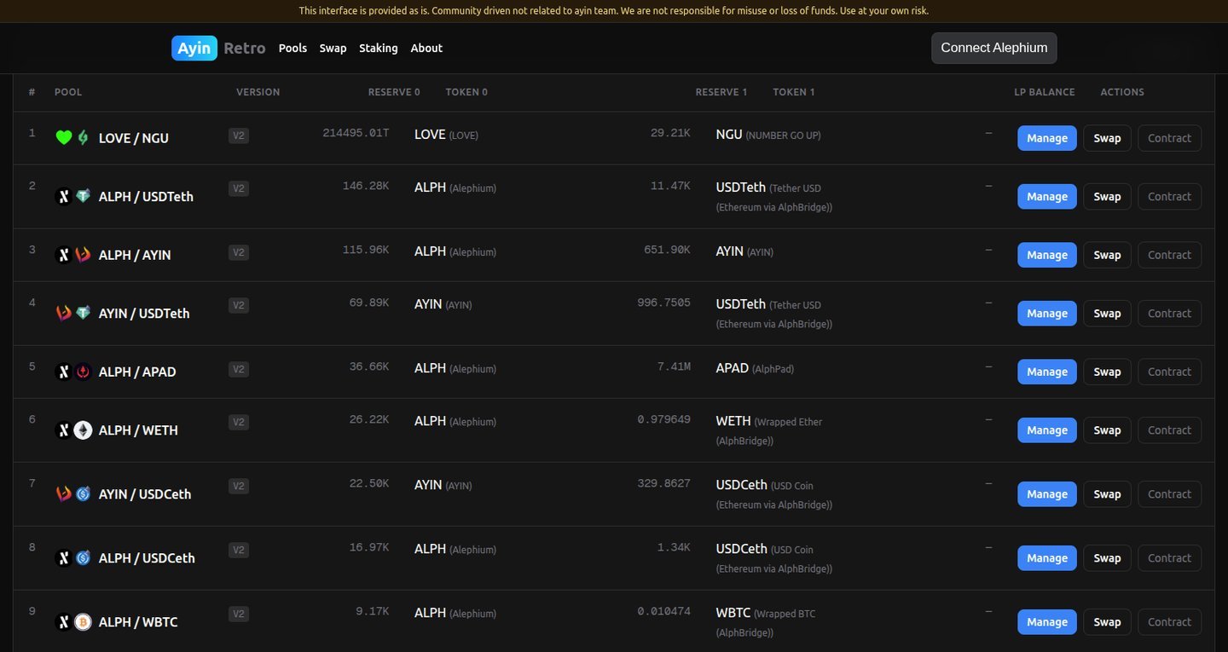This screenshot has width=1228, height=652.
Task: Manage the ALPH / USDTeth pool
Action: [x=1047, y=196]
